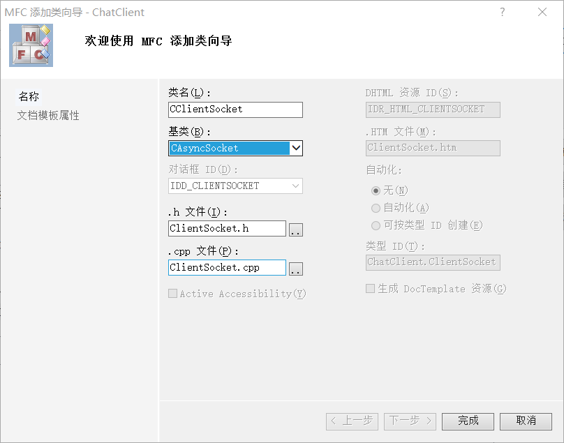This screenshot has height=443, width=564.
Task: Click the help question mark icon
Action: (502, 12)
